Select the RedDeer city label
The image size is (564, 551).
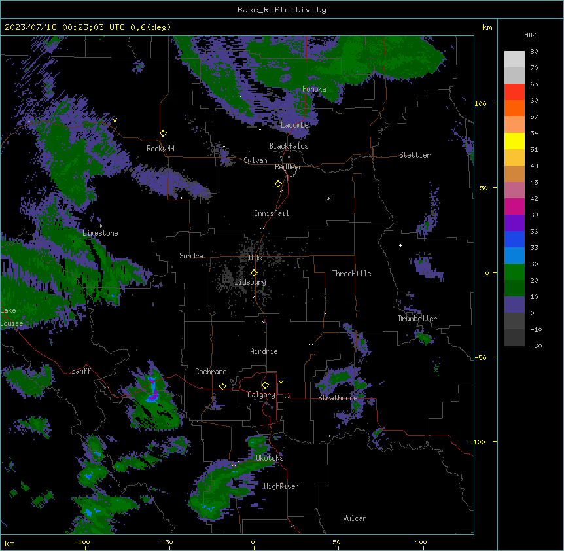(x=288, y=167)
